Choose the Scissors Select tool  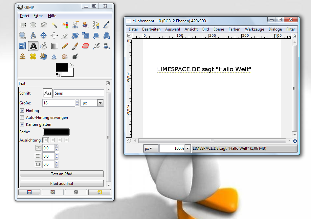[75, 25]
